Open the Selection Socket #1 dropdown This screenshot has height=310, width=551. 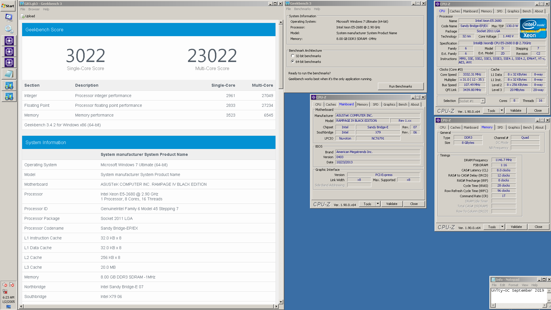pos(483,101)
